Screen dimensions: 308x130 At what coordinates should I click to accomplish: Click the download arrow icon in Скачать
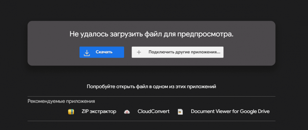(x=87, y=53)
